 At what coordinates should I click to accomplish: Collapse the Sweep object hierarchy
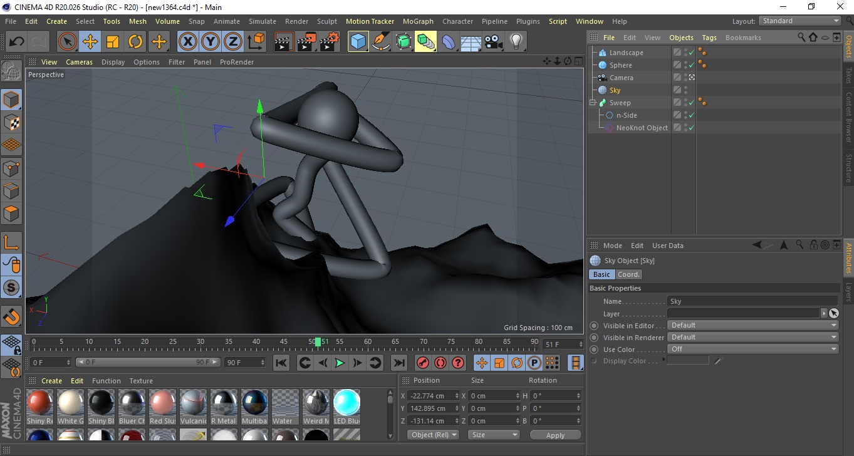[593, 103]
